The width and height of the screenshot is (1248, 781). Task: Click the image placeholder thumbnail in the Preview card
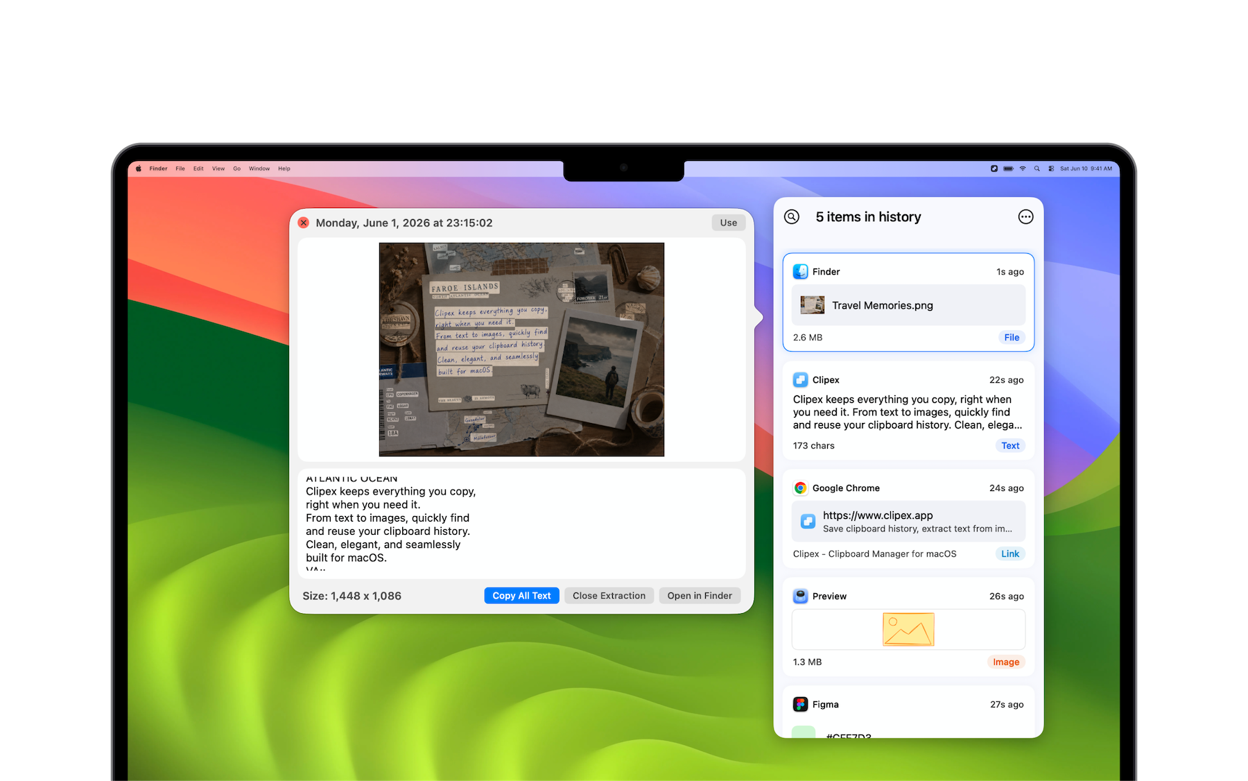pos(908,629)
